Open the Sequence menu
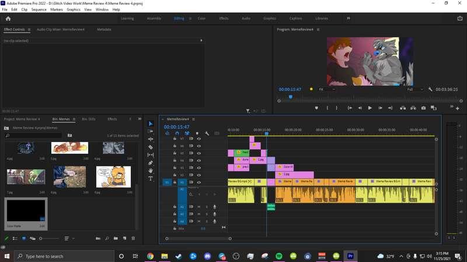Image resolution: width=467 pixels, height=262 pixels. [39, 9]
